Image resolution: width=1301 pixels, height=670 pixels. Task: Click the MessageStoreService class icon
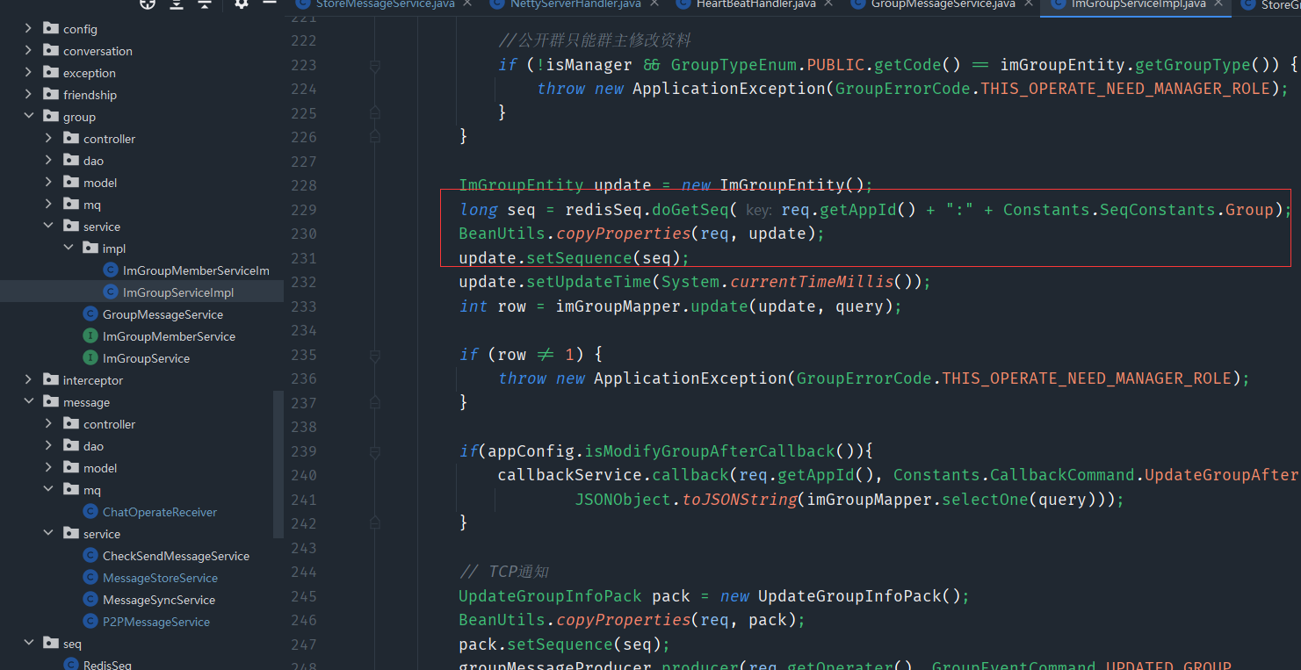pyautogui.click(x=90, y=578)
